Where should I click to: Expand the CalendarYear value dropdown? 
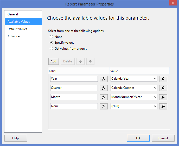point(155,79)
